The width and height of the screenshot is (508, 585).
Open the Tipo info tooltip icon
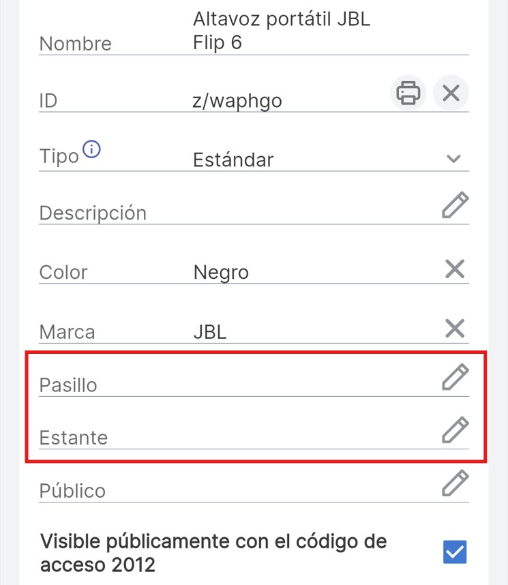pos(91,149)
